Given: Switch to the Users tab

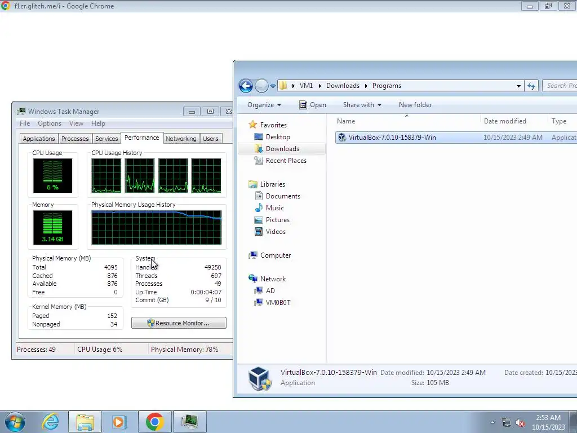Looking at the screenshot, I should point(211,139).
